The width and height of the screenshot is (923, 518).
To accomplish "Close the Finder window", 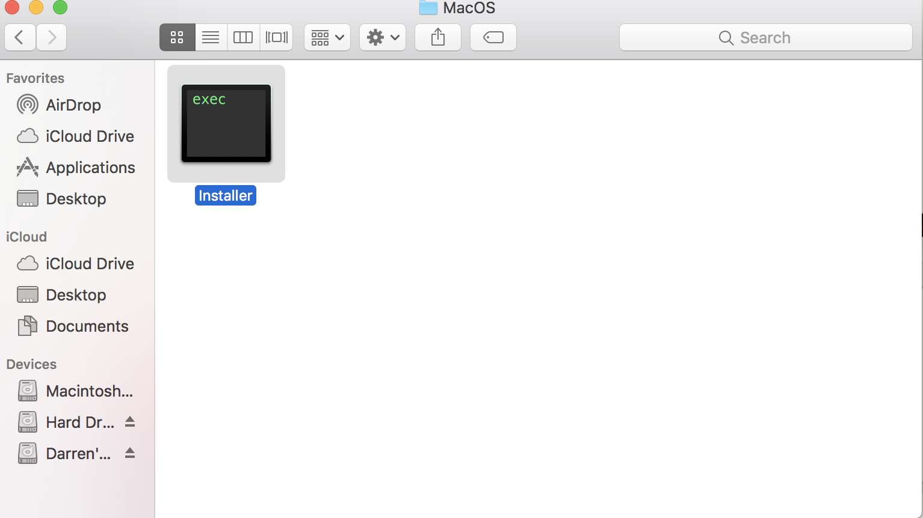I will click(x=12, y=7).
